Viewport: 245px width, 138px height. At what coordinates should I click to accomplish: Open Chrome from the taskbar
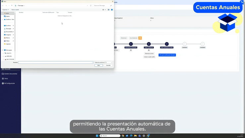pyautogui.click(x=123, y=136)
